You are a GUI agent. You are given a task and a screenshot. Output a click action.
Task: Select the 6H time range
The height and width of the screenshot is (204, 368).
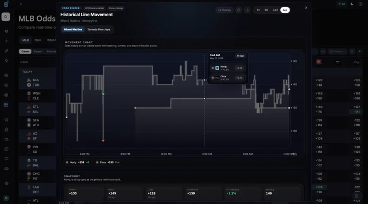click(266, 10)
